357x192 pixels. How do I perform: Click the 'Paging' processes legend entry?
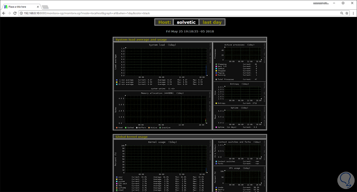click(220, 73)
